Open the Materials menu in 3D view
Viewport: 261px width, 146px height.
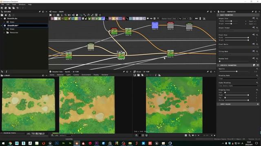pos(60,75)
